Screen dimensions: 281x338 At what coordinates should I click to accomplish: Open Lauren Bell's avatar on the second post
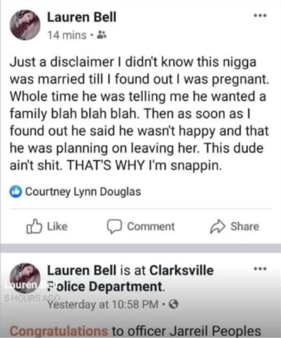click(x=25, y=278)
